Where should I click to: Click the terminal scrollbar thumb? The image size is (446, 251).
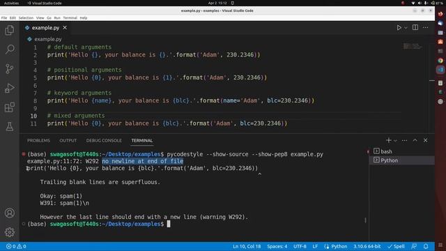[x=365, y=220]
